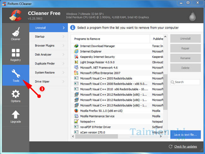This screenshot has height=154, width=205.
Task: Click the Check for updates refresh icon
Action: [171, 146]
